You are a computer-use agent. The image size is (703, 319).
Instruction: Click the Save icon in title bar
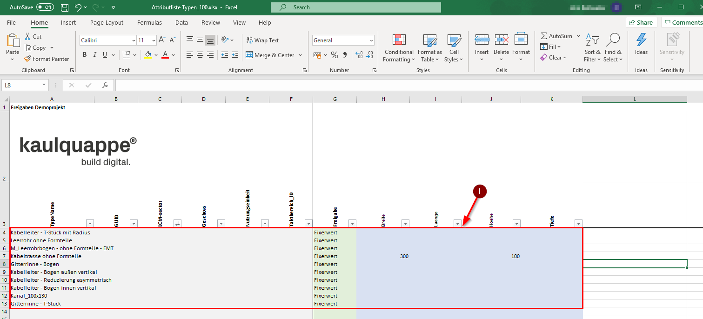click(65, 7)
